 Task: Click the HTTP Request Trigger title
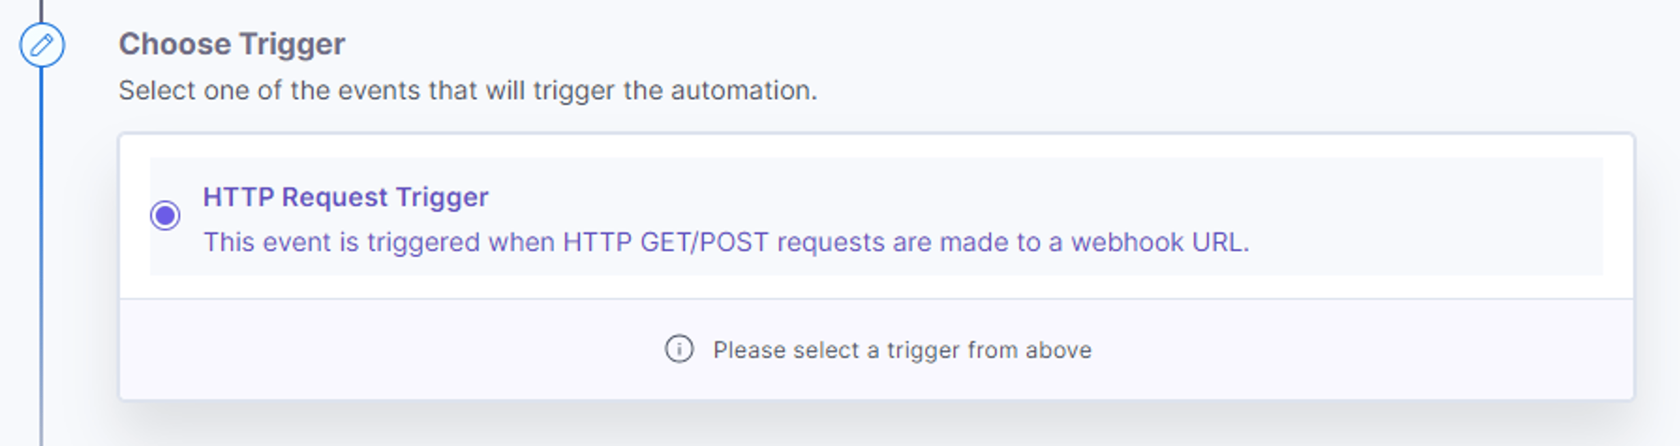(x=346, y=197)
